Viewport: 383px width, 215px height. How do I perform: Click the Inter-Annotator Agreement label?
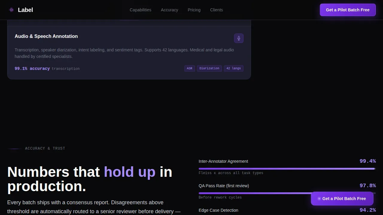(223, 161)
